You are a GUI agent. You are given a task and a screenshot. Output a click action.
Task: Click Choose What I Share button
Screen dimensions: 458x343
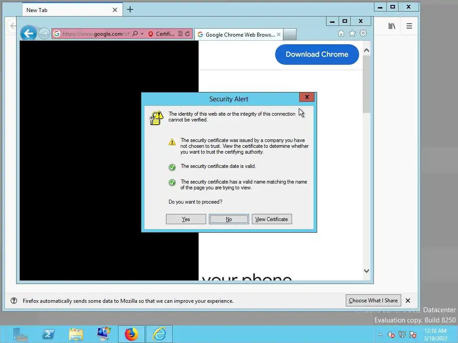coord(373,301)
